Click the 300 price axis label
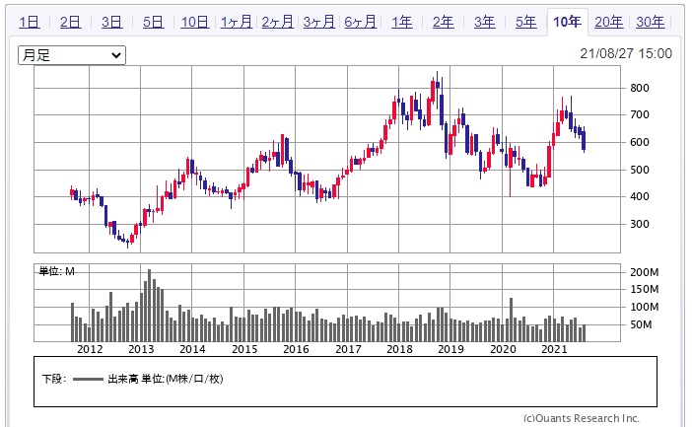The width and height of the screenshot is (692, 427). [640, 224]
